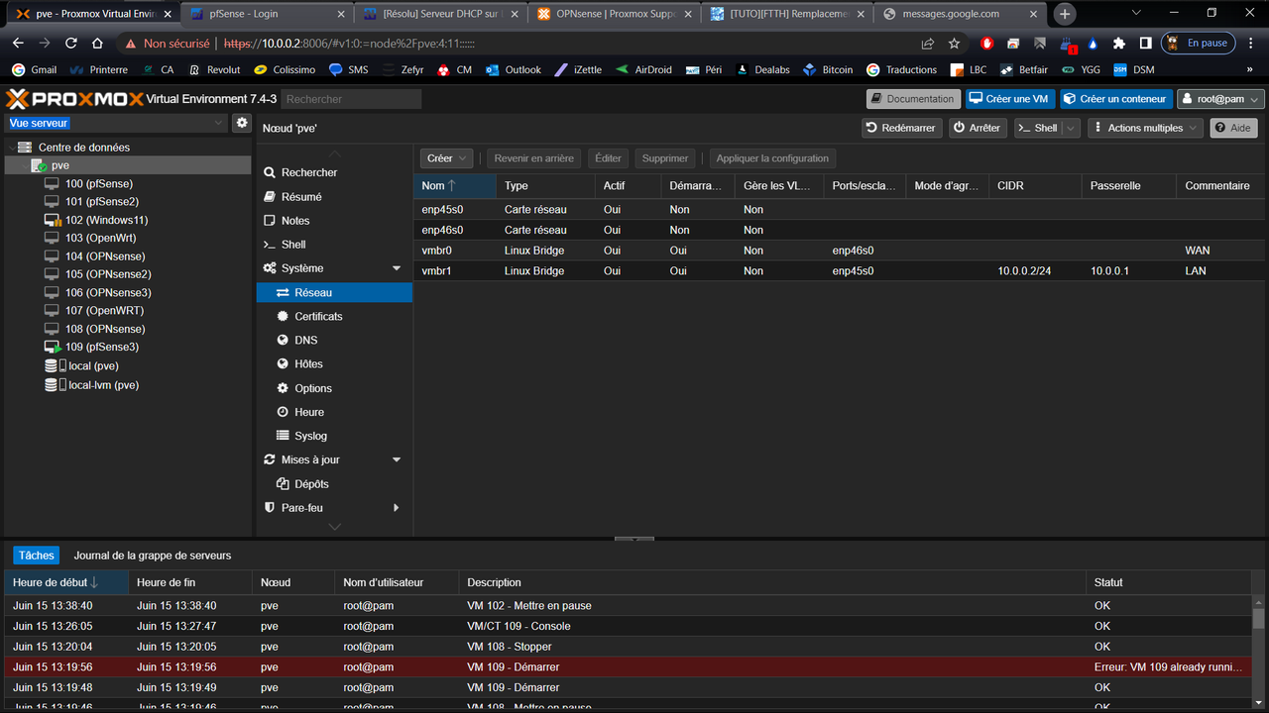Click the local (pve) storage icon
This screenshot has height=713, width=1269.
pos(56,365)
